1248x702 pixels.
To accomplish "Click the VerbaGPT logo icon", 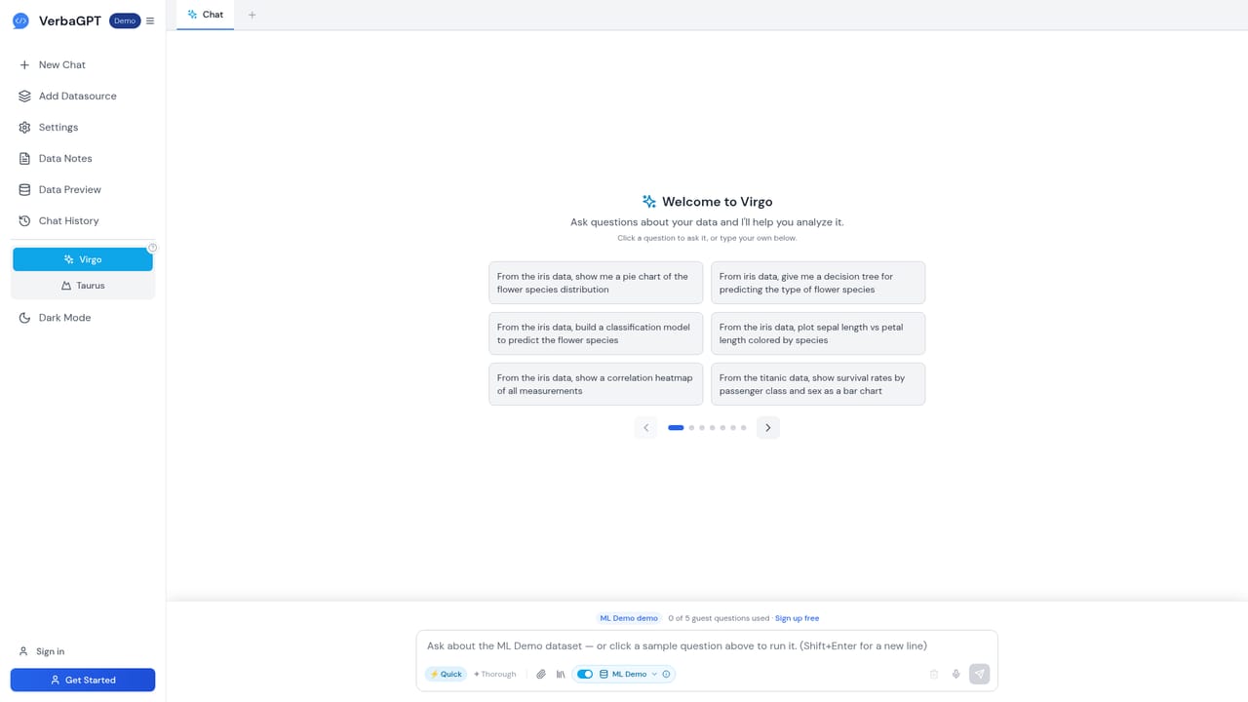I will point(20,20).
